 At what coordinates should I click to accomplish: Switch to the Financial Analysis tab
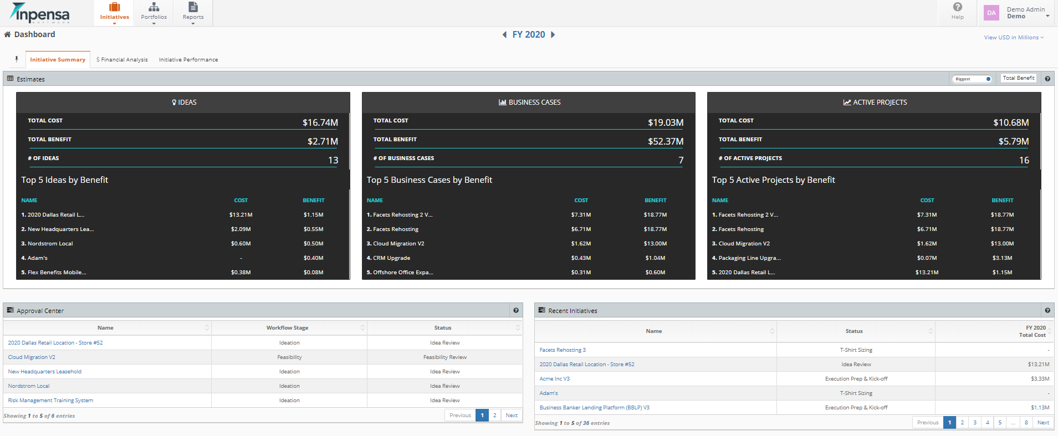pos(122,60)
